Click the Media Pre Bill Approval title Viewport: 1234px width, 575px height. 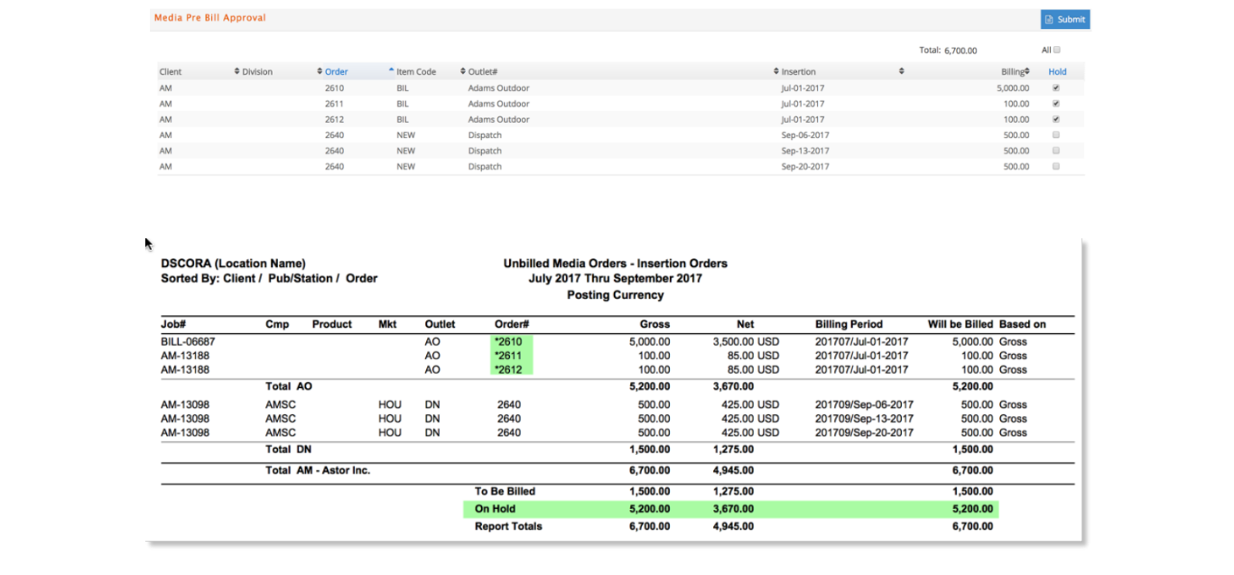coord(210,18)
